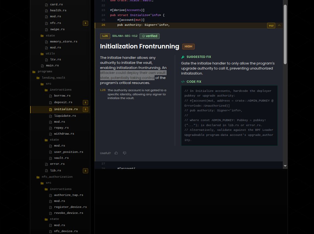Open swipe.rs file
Image resolution: width=314 pixels, height=234 pixels.
[x=57, y=29]
